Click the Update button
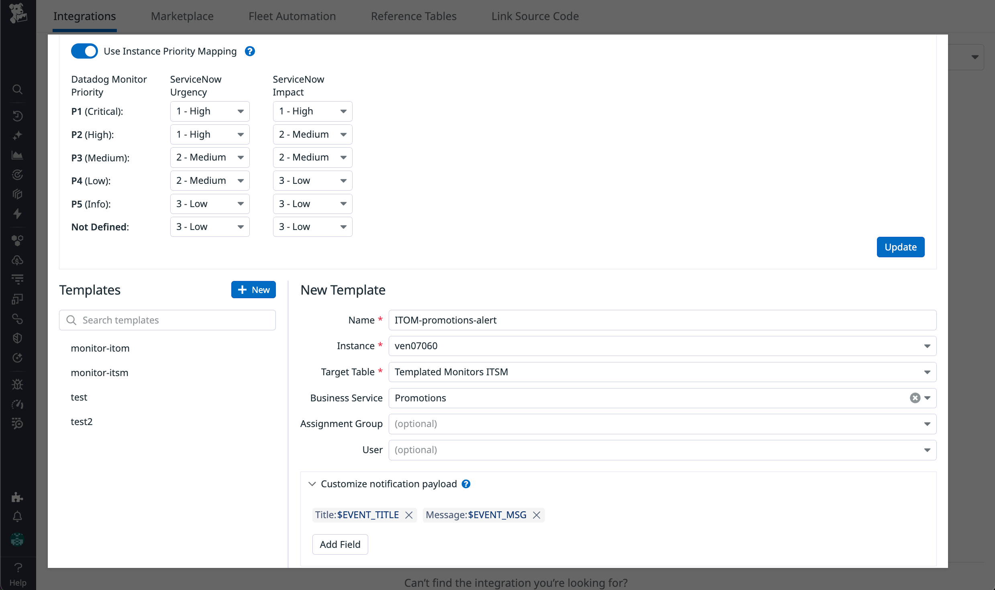The height and width of the screenshot is (590, 995). point(900,247)
